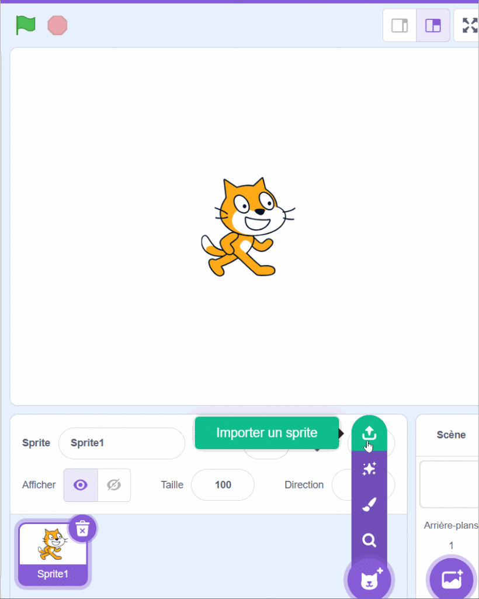This screenshot has height=599, width=479.
Task: Select the Sprite1 thumbnail
Action: pos(53,554)
